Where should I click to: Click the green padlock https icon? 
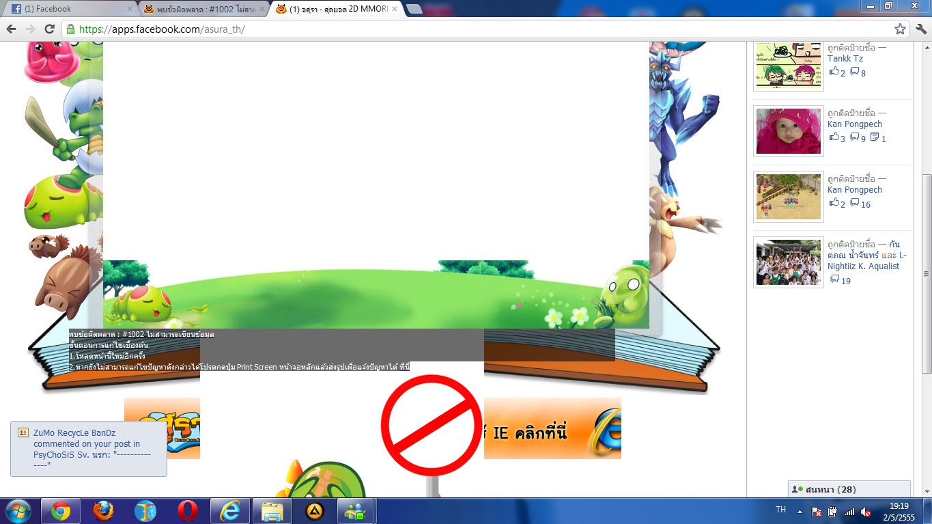click(70, 29)
